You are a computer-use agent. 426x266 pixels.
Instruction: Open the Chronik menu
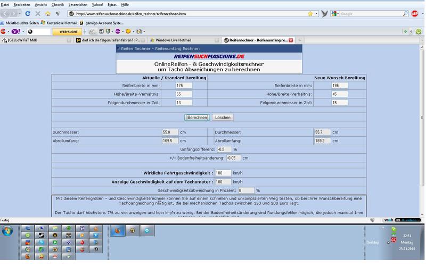click(58, 5)
